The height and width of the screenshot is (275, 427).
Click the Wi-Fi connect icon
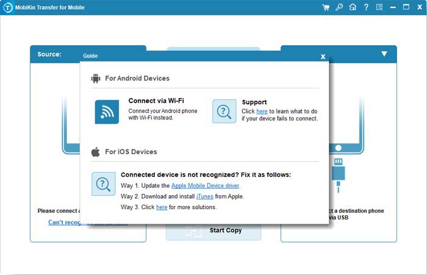(107, 112)
